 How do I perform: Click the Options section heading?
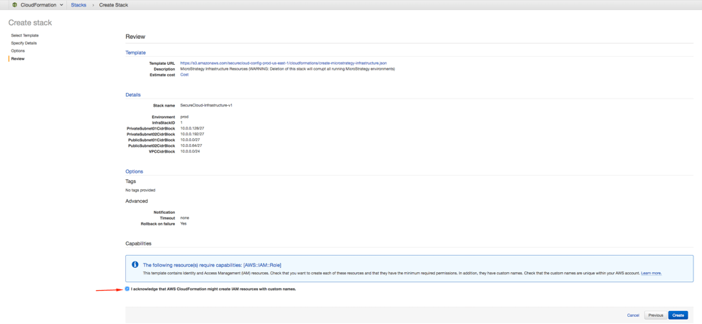click(134, 171)
